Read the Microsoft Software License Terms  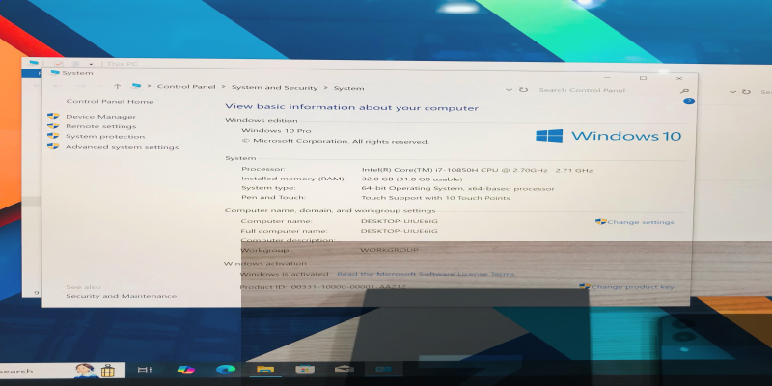tap(426, 274)
